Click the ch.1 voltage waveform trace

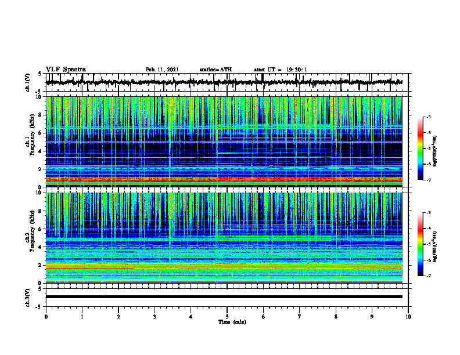pos(224,82)
